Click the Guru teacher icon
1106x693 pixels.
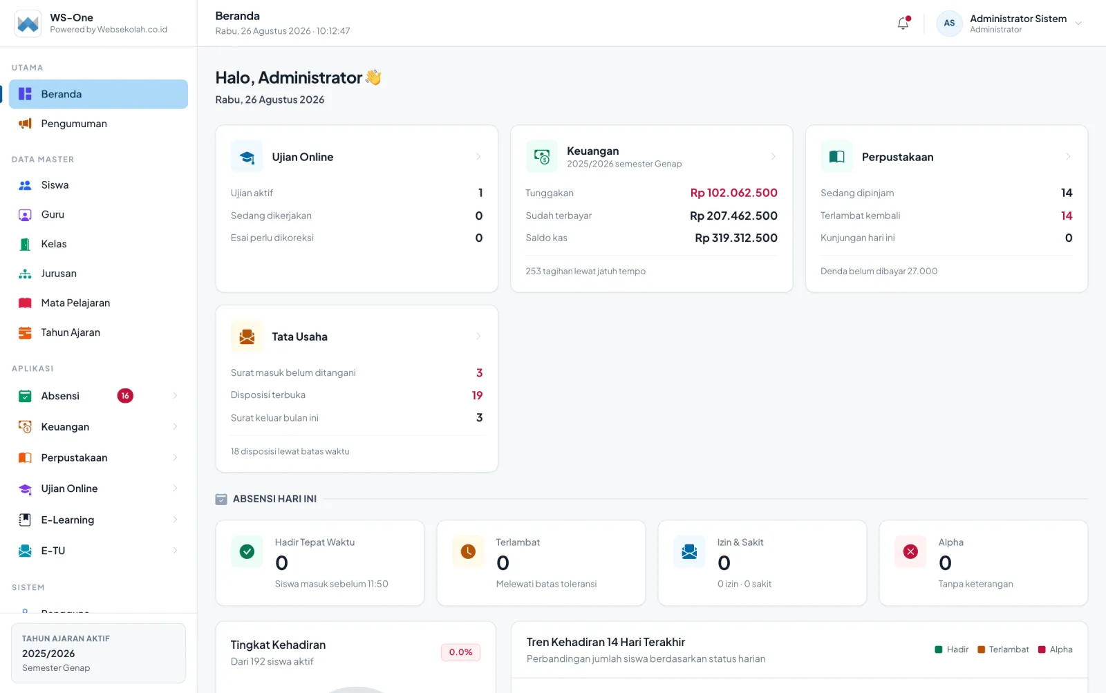point(25,215)
